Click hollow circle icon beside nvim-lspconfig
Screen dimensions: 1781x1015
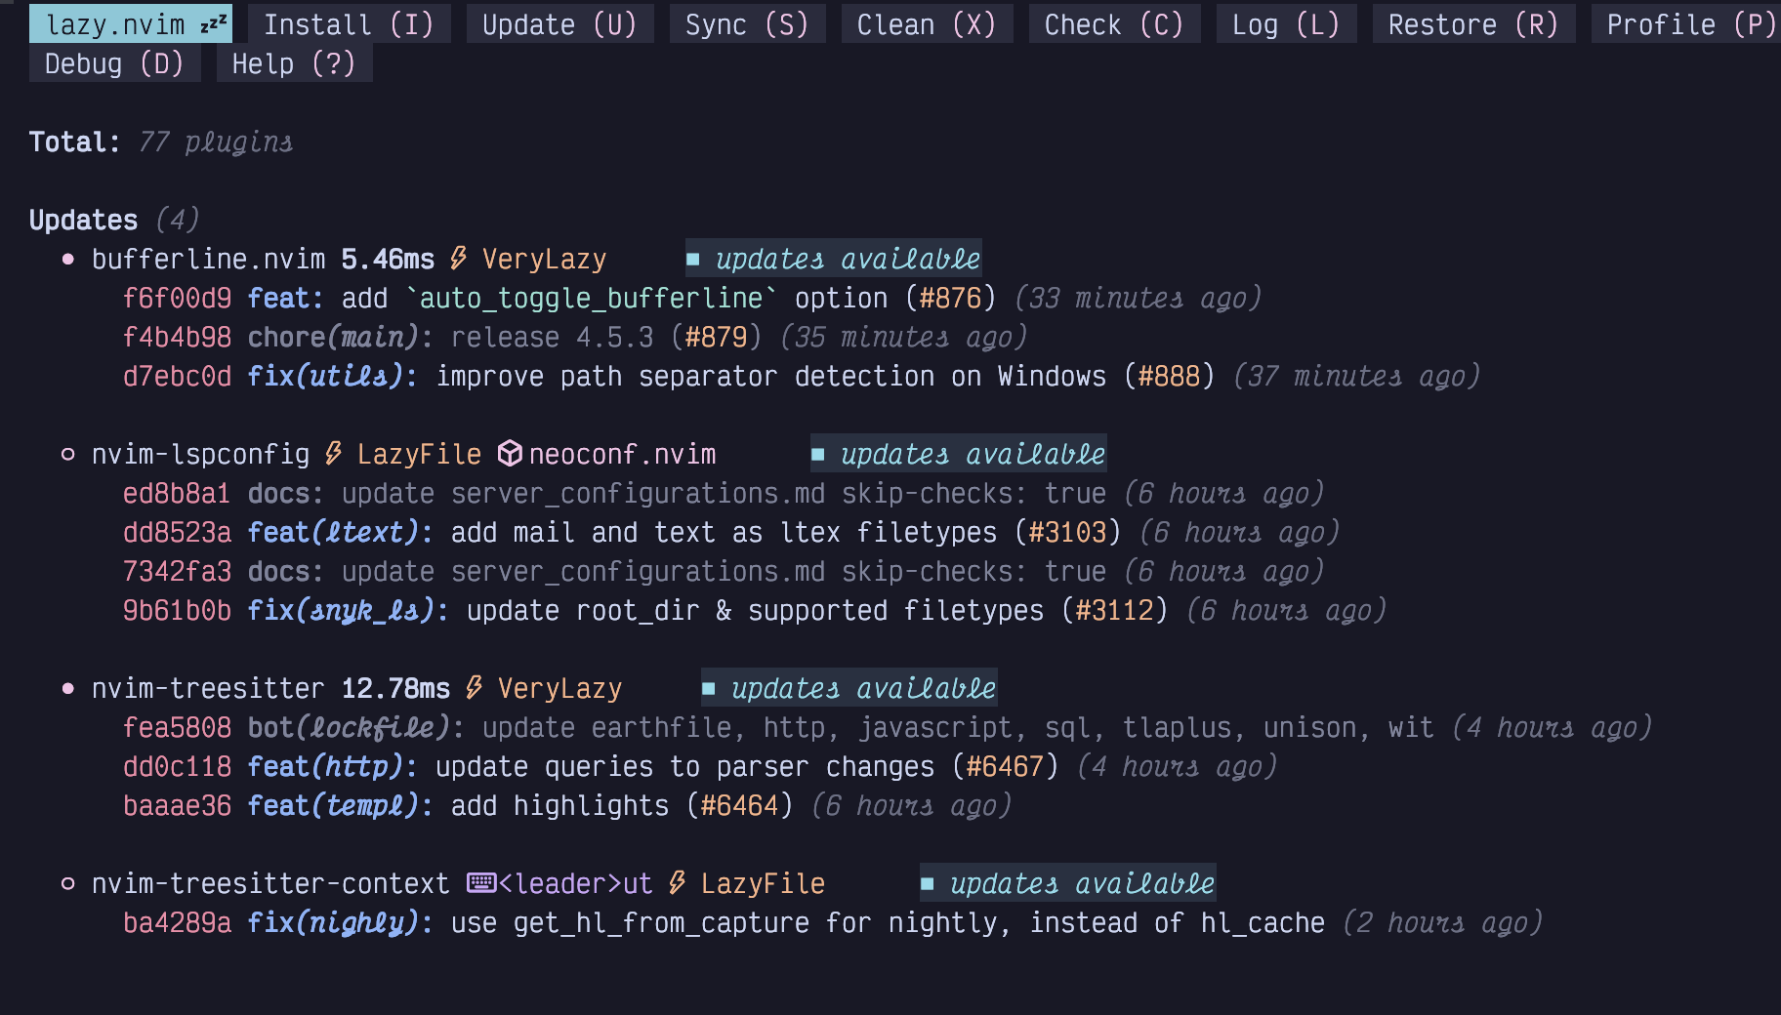[67, 454]
